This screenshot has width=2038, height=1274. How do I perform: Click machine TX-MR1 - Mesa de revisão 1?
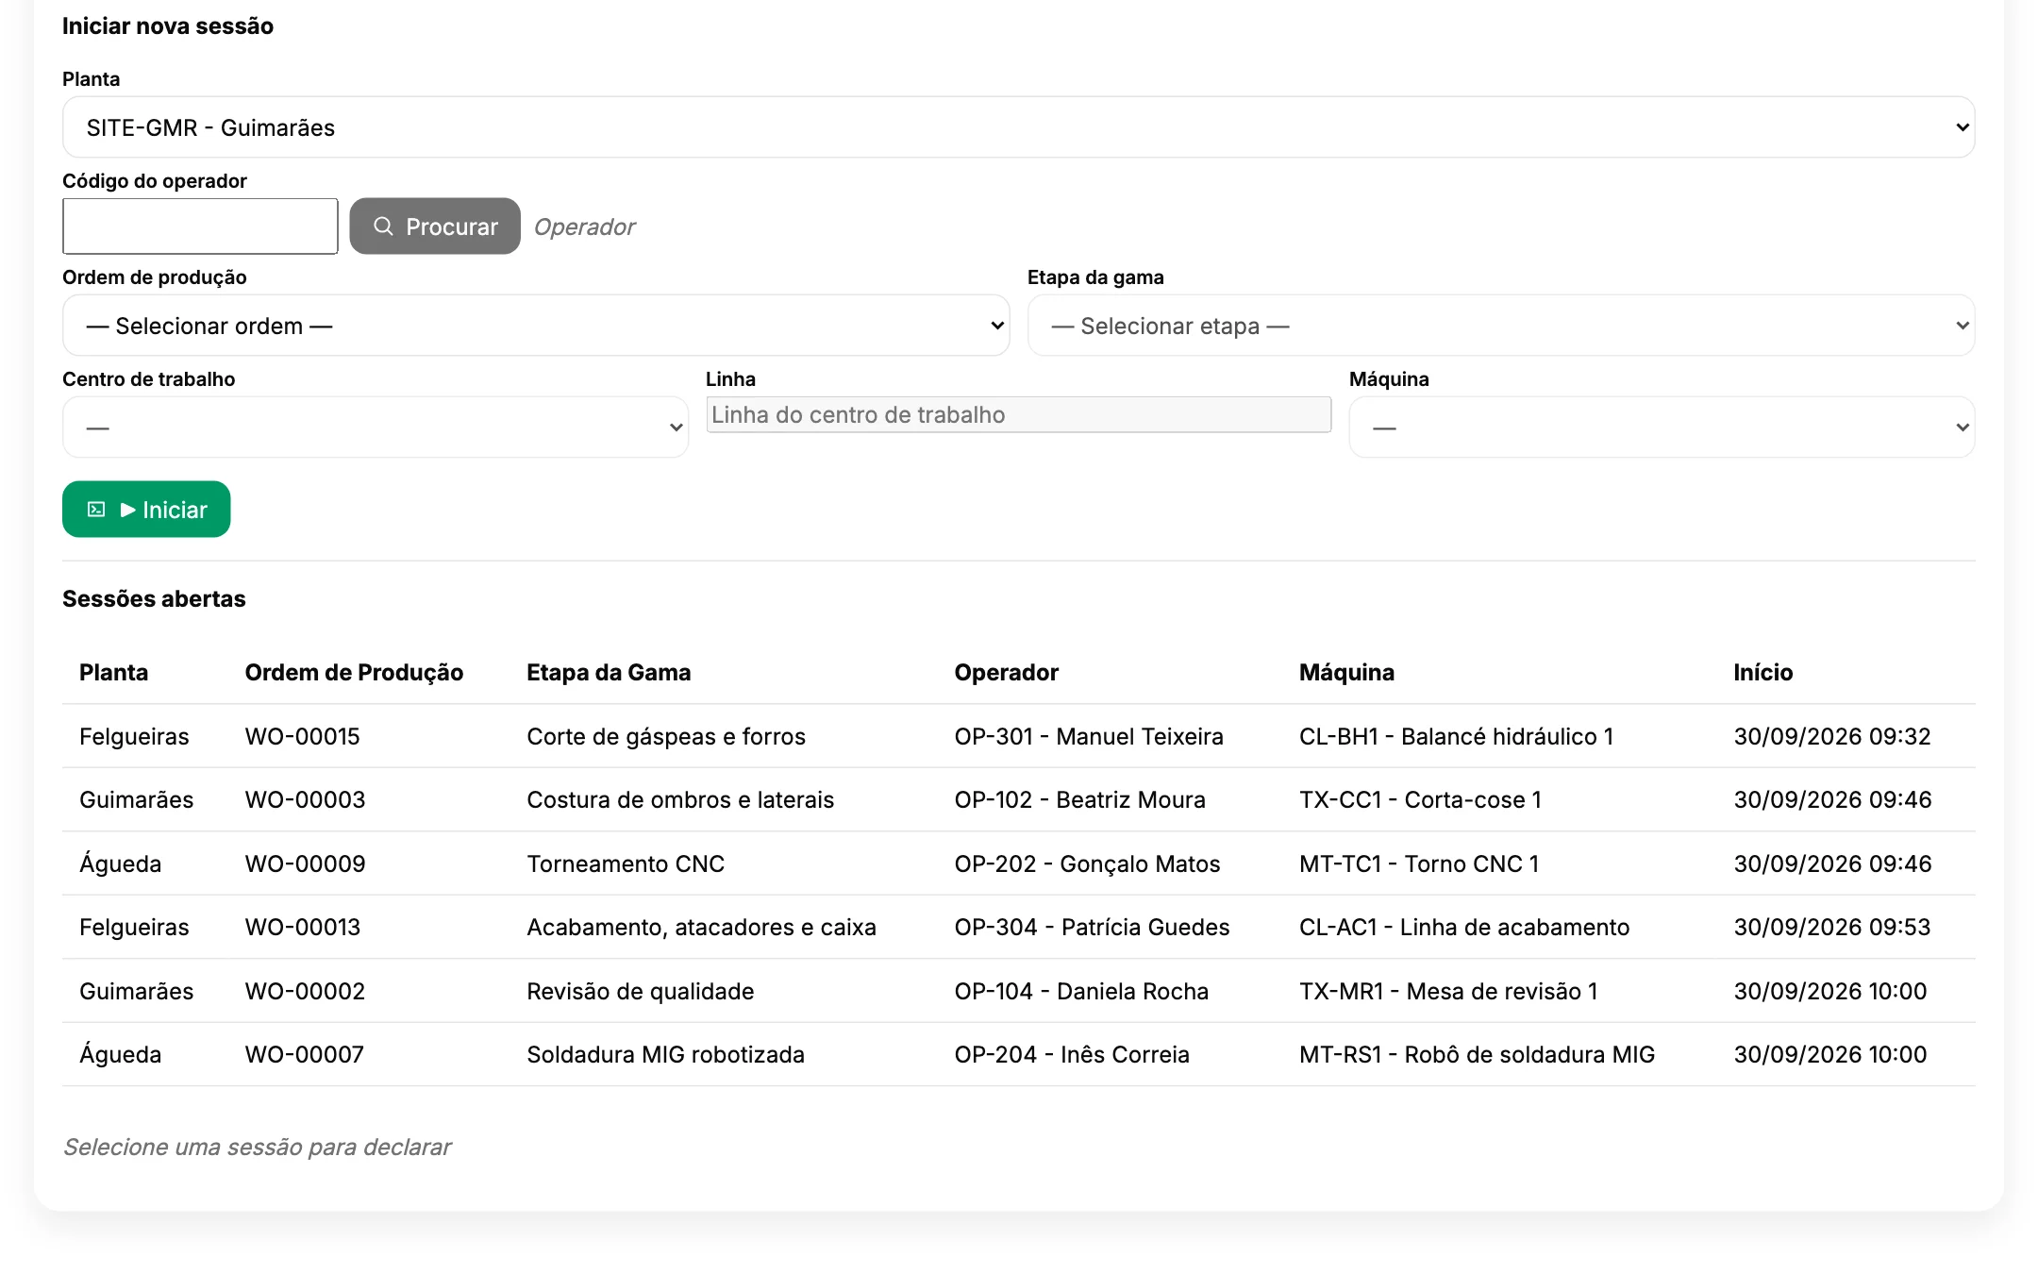pos(1448,991)
